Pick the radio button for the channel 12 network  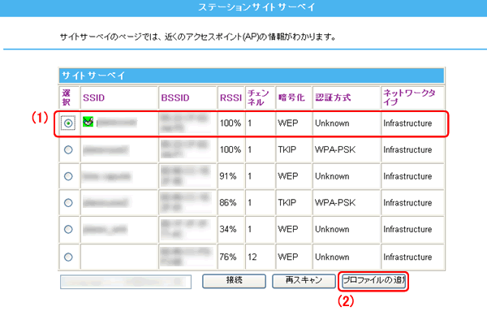click(68, 257)
